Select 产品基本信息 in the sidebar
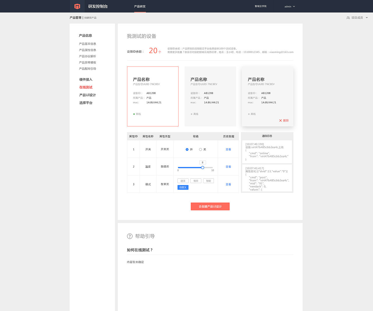Image resolution: width=373 pixels, height=311 pixels. (x=87, y=44)
